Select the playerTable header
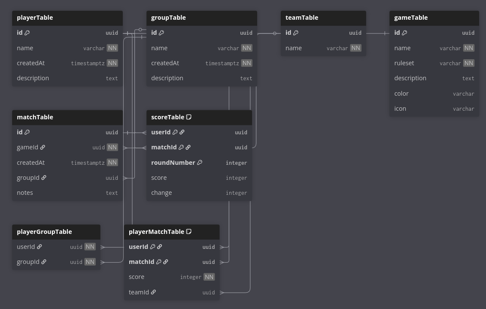 tap(67, 18)
